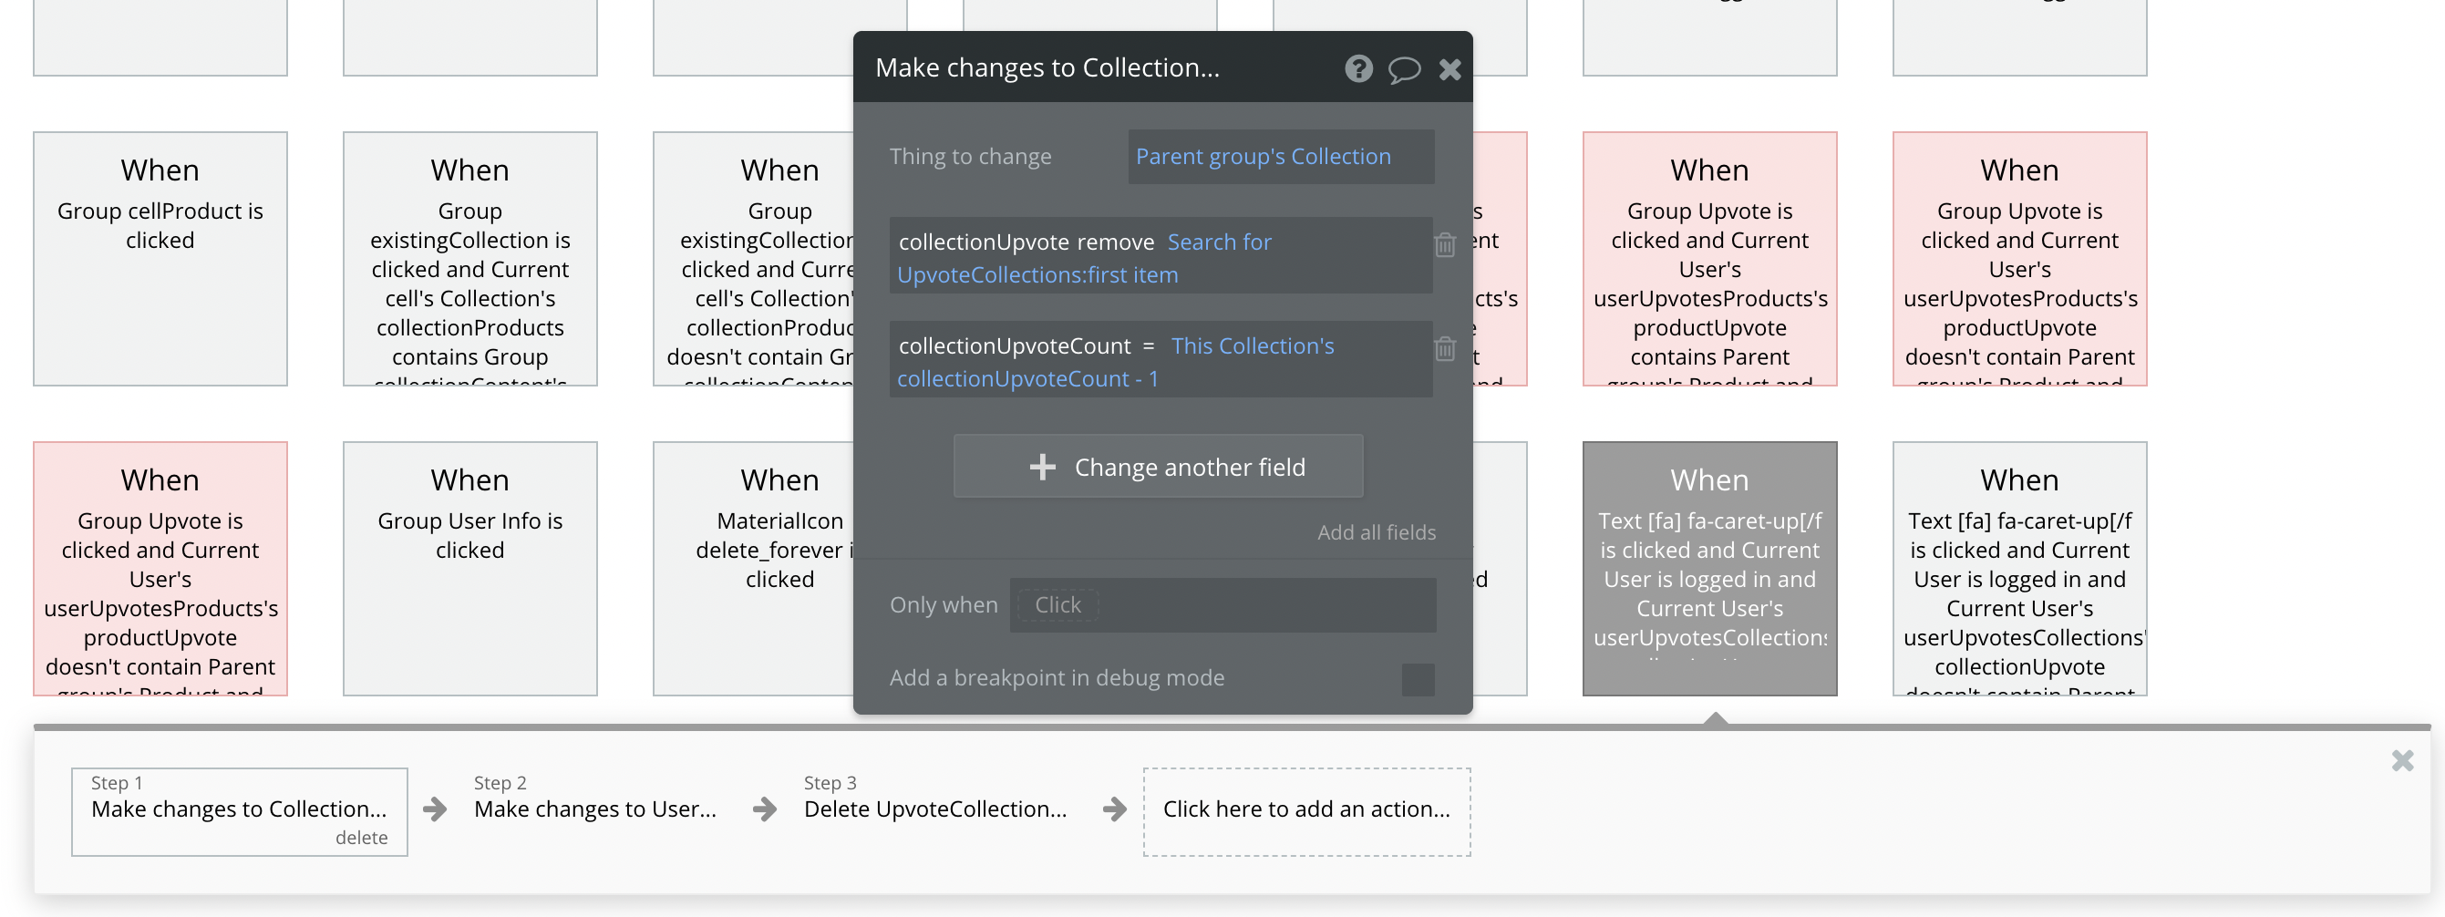Click the Only when condition field

1222,604
